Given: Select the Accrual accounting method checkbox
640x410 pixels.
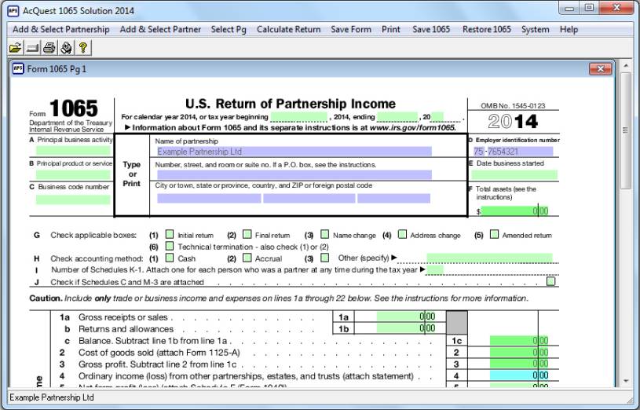Looking at the screenshot, I should 247,258.
